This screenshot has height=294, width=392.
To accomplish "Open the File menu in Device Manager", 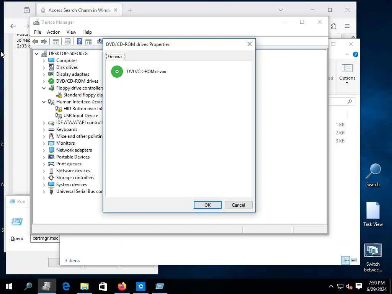I will [38, 32].
